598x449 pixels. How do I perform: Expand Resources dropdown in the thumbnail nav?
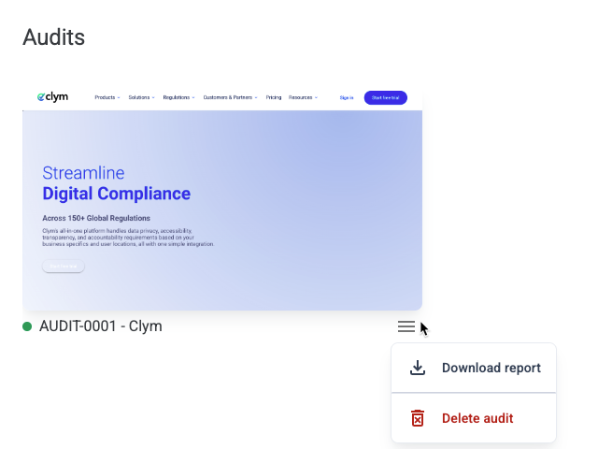303,97
